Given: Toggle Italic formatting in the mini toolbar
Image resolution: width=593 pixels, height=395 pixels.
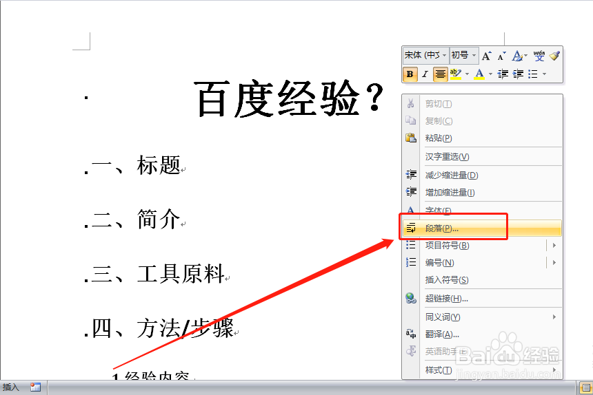Looking at the screenshot, I should pos(425,74).
